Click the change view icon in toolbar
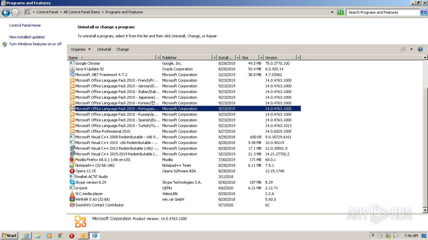The image size is (428, 240). click(403, 49)
